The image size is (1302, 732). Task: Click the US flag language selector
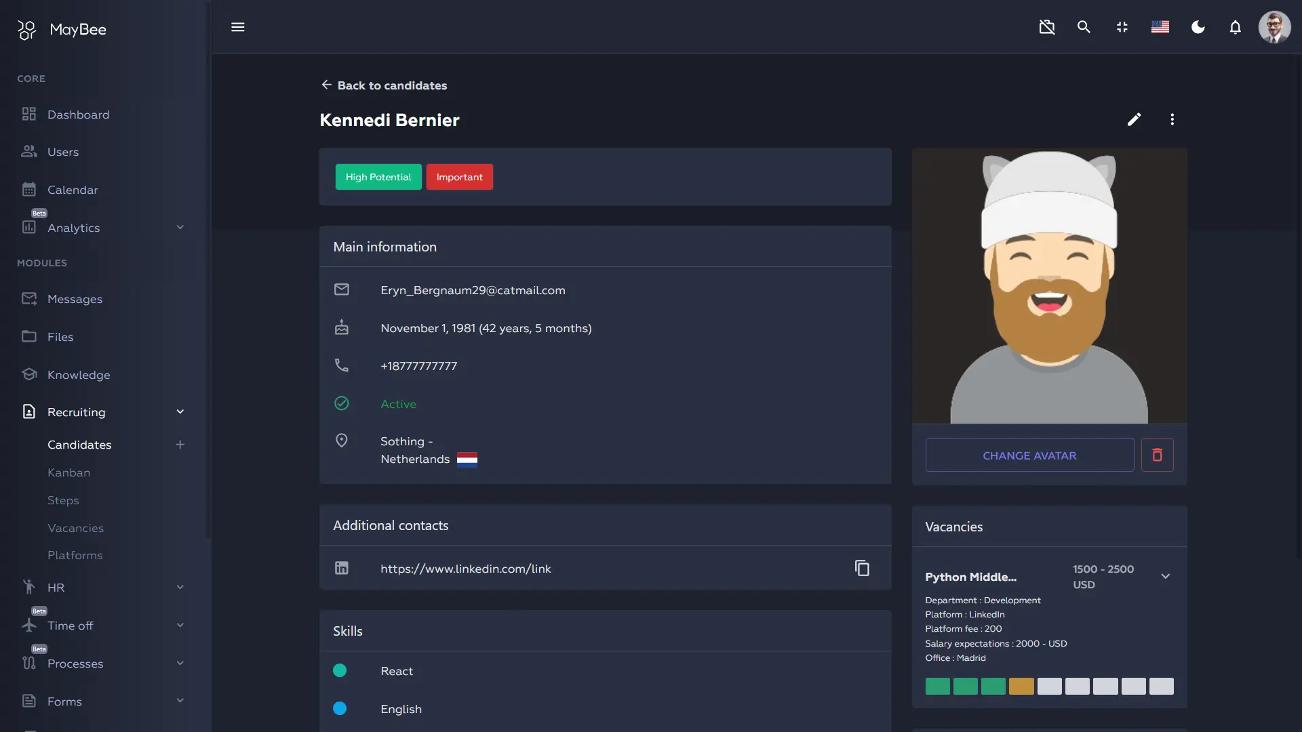tap(1160, 27)
